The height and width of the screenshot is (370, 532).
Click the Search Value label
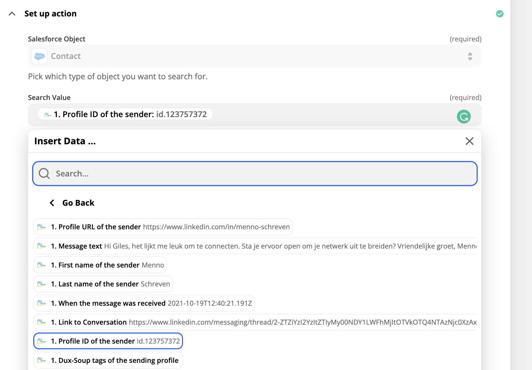coord(49,97)
